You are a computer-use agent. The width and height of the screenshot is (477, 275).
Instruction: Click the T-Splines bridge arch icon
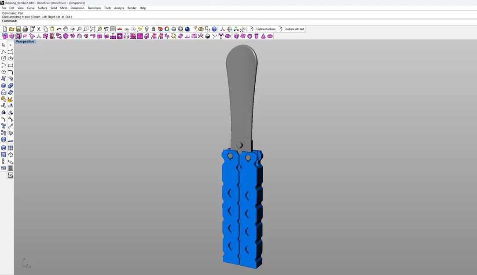(x=79, y=36)
